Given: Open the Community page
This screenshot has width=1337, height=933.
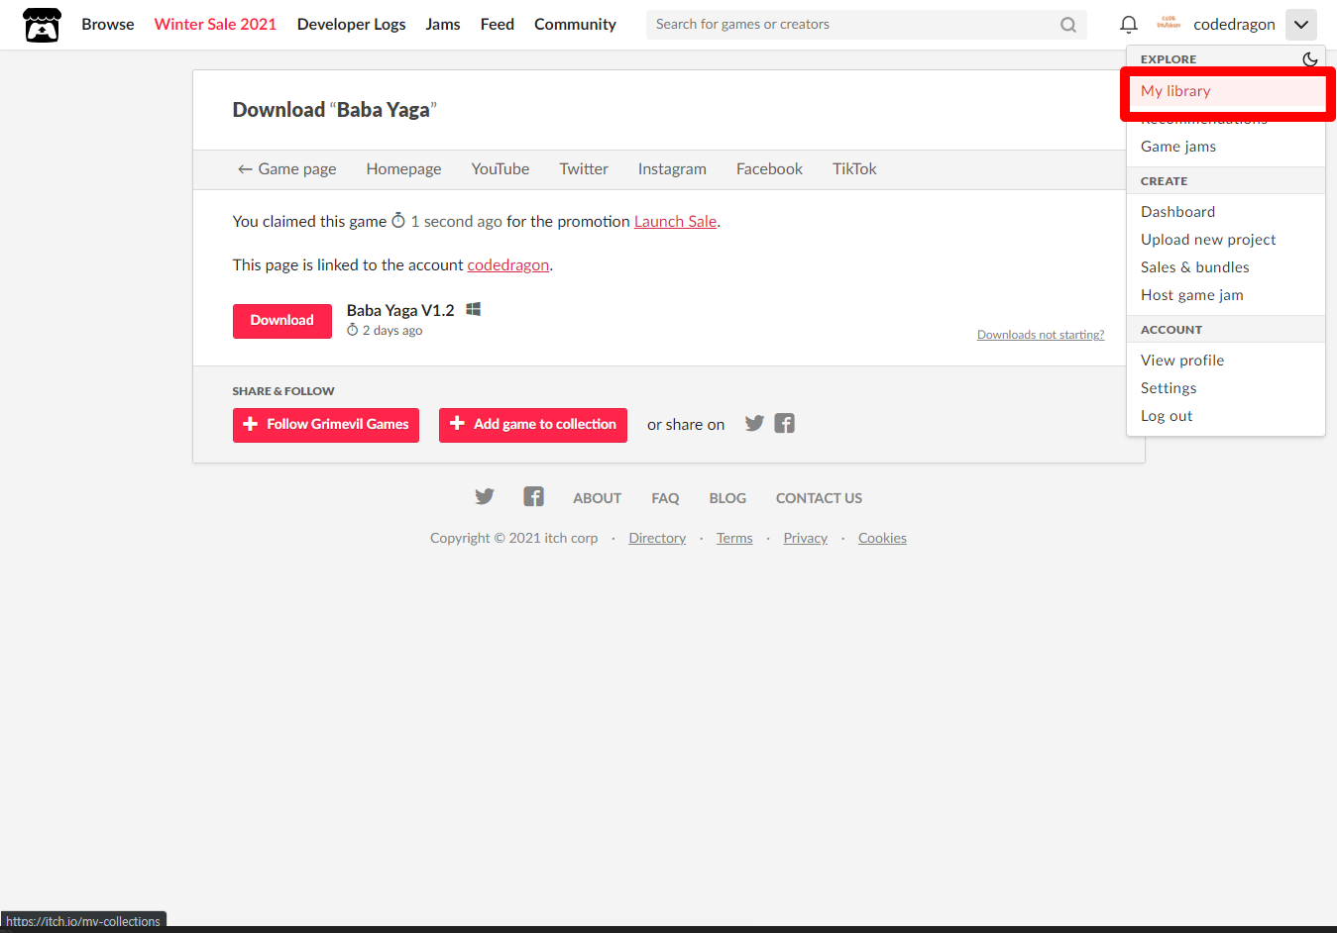Looking at the screenshot, I should click(575, 25).
